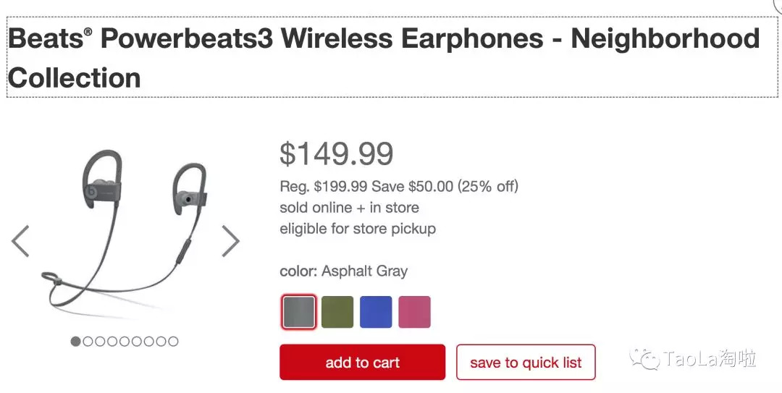This screenshot has width=782, height=393.
Task: Pick the blue color swatch
Action: (x=375, y=312)
